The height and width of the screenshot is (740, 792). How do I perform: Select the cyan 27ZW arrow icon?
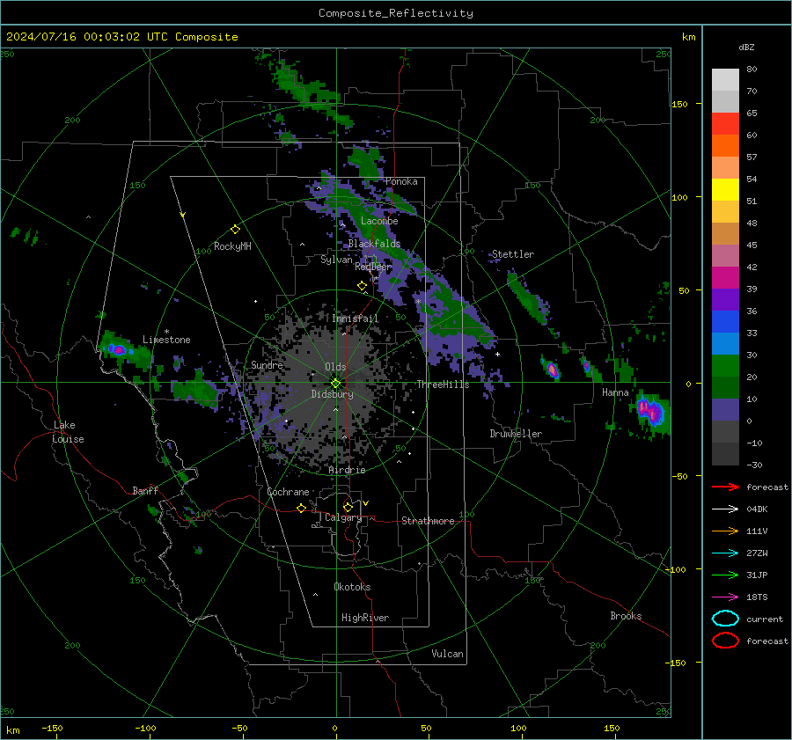click(x=725, y=553)
